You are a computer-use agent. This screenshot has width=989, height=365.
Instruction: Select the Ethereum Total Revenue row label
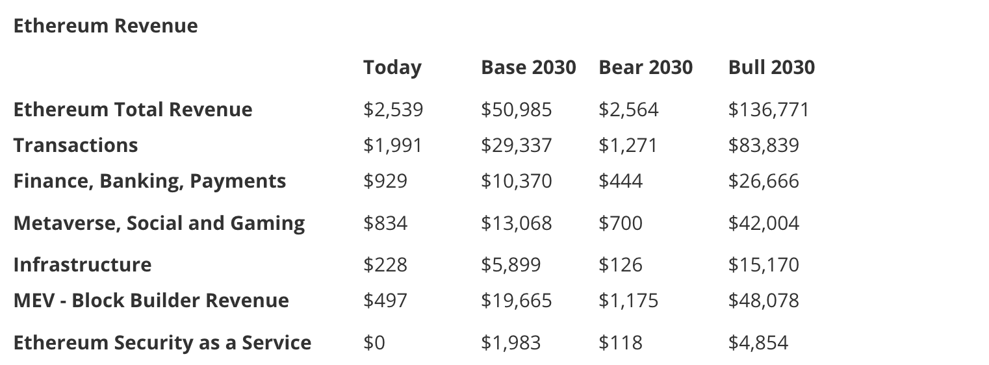click(x=133, y=109)
